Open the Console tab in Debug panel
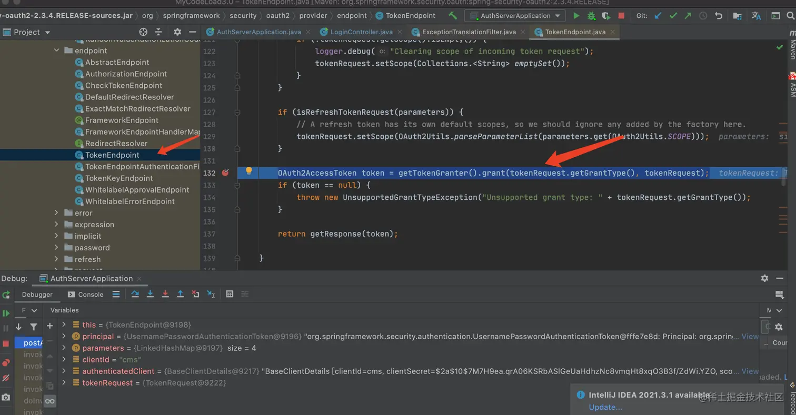This screenshot has width=796, height=415. click(x=86, y=295)
